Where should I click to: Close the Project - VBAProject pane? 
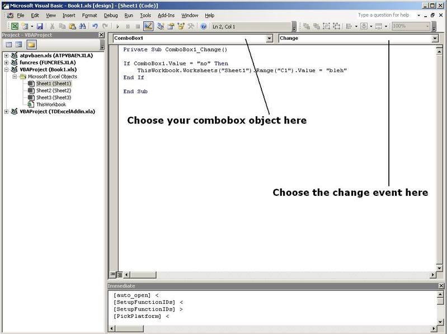pos(101,35)
